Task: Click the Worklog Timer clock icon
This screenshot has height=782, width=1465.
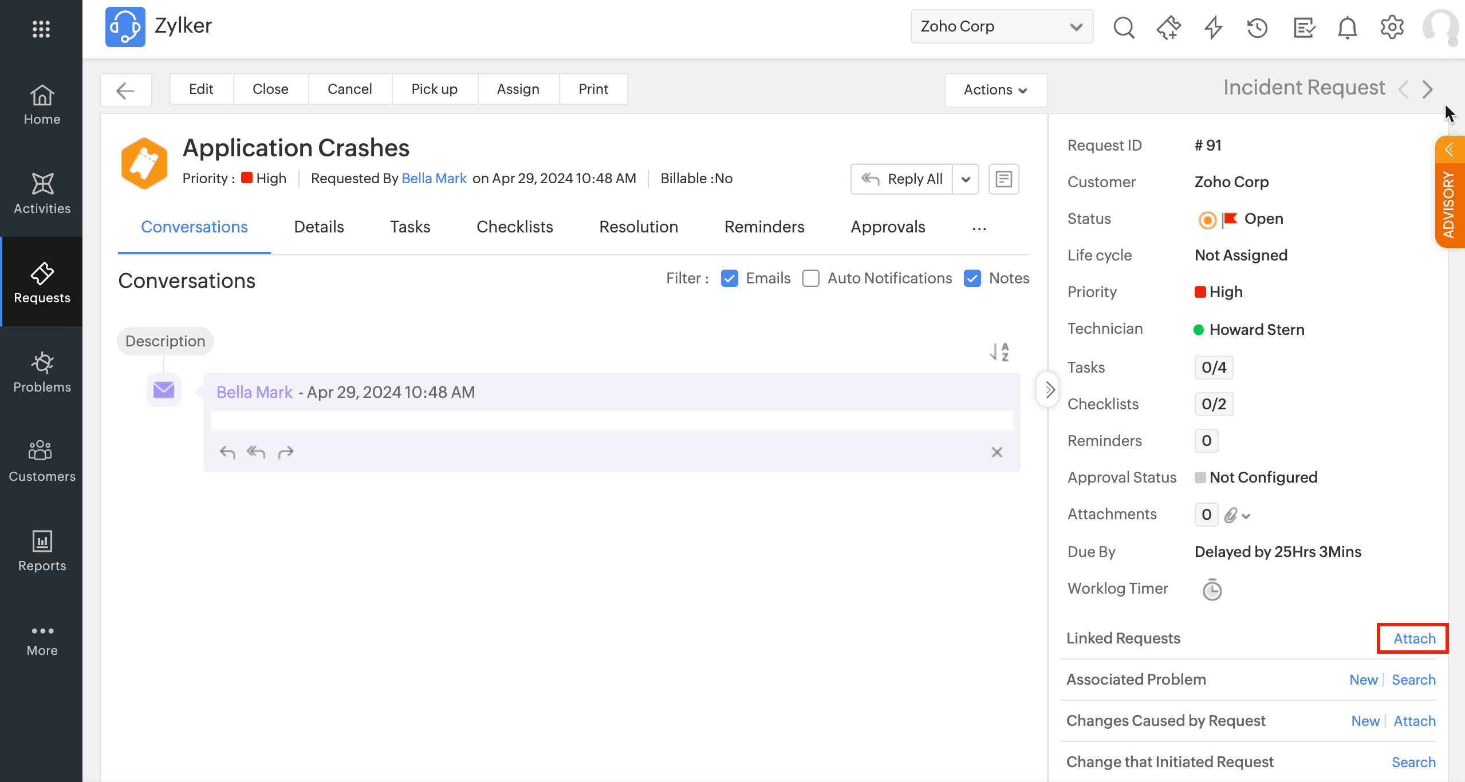Action: [x=1212, y=590]
